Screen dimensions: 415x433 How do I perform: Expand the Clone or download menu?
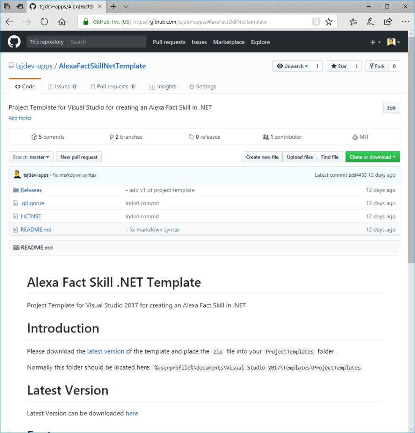[x=372, y=157]
